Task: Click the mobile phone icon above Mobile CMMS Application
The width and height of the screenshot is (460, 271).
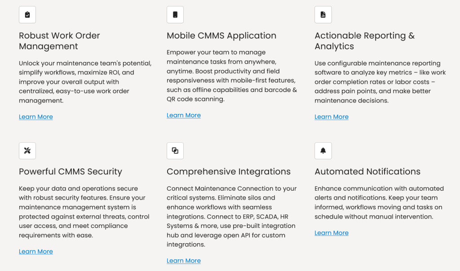Action: [x=175, y=15]
